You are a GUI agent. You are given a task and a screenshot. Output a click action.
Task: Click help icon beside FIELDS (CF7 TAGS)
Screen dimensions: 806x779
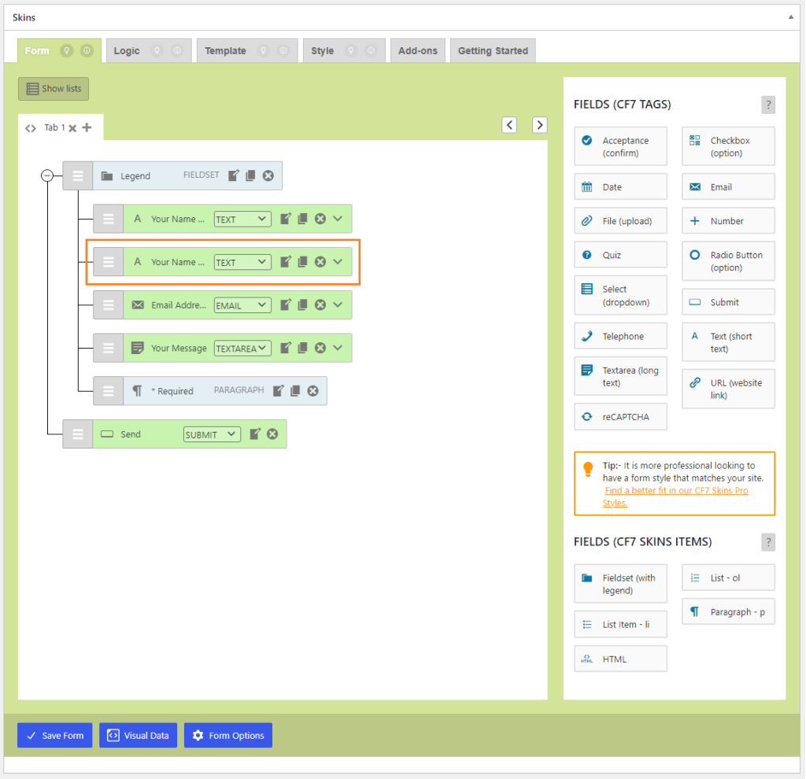click(x=767, y=105)
